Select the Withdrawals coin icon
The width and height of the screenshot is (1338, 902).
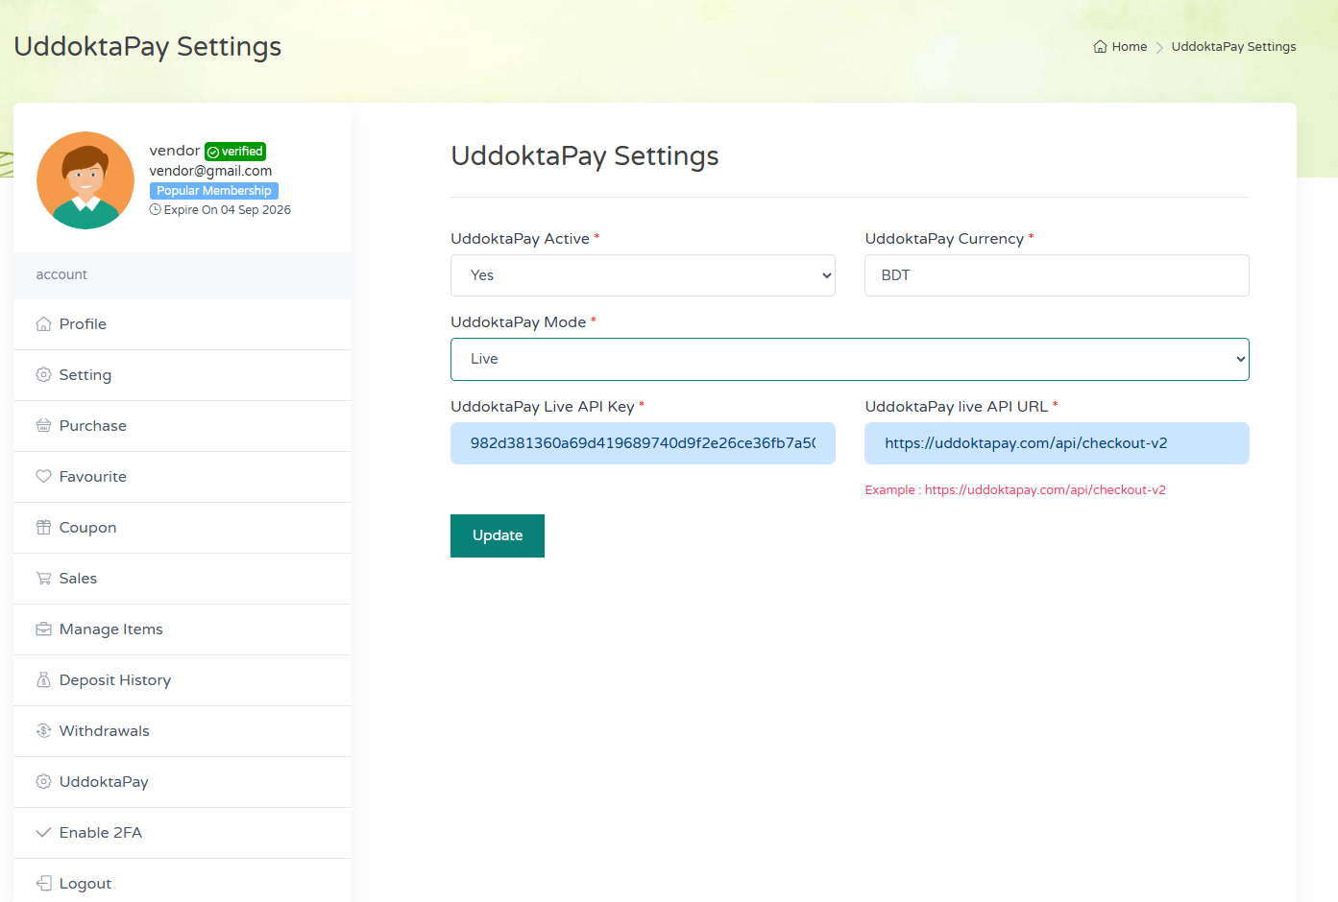click(x=43, y=730)
